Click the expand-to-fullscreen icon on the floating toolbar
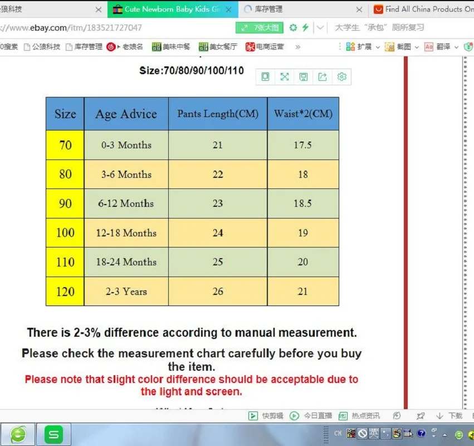 click(x=285, y=77)
